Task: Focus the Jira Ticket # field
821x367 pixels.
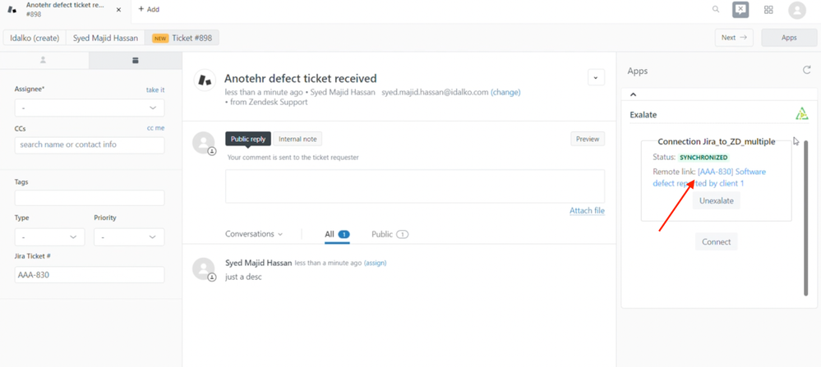Action: coord(90,275)
